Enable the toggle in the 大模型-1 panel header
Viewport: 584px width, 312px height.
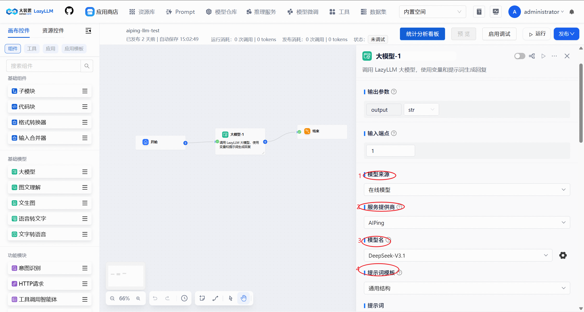point(519,56)
